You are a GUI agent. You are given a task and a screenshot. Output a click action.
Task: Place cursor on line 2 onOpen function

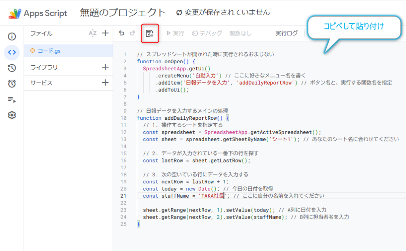(166, 61)
